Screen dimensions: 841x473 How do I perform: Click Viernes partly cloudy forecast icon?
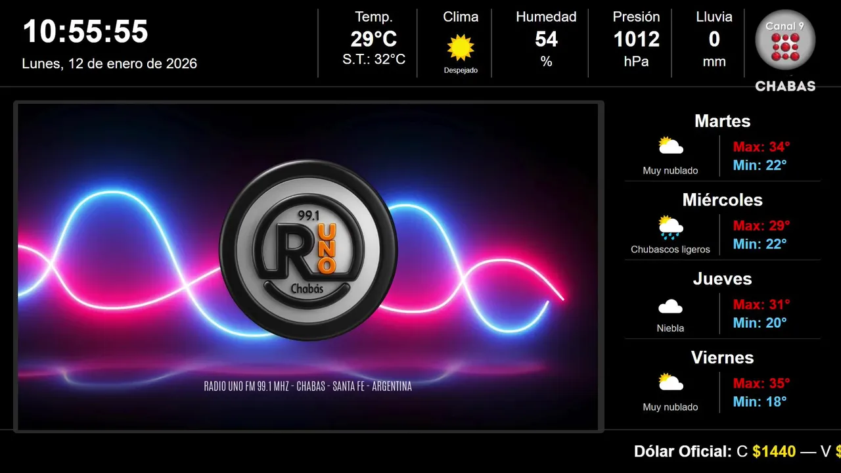tap(671, 382)
